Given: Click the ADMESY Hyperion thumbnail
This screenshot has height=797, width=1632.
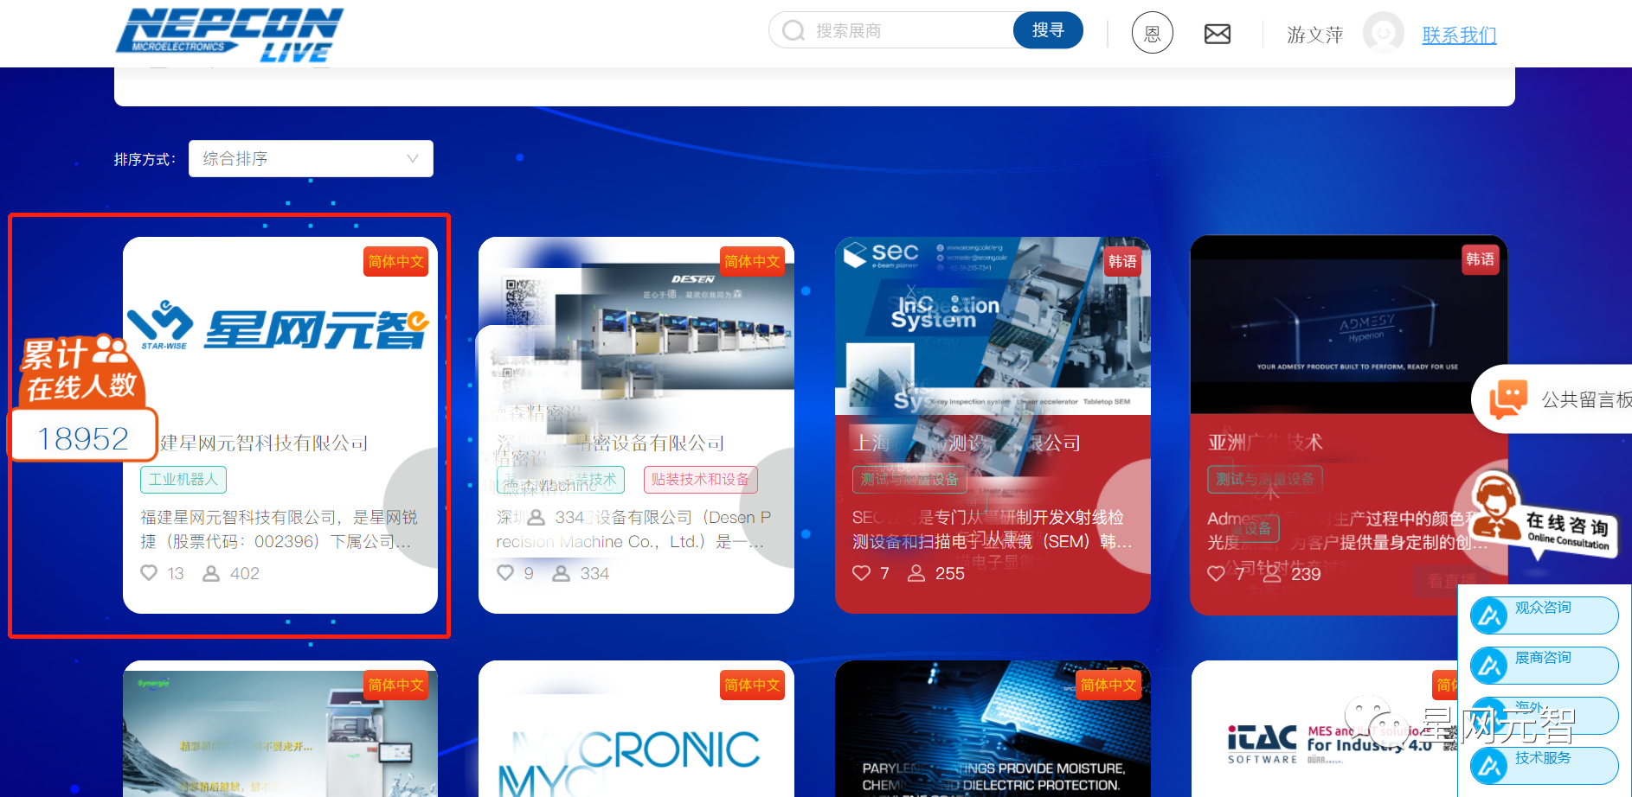Looking at the screenshot, I should (x=1349, y=325).
